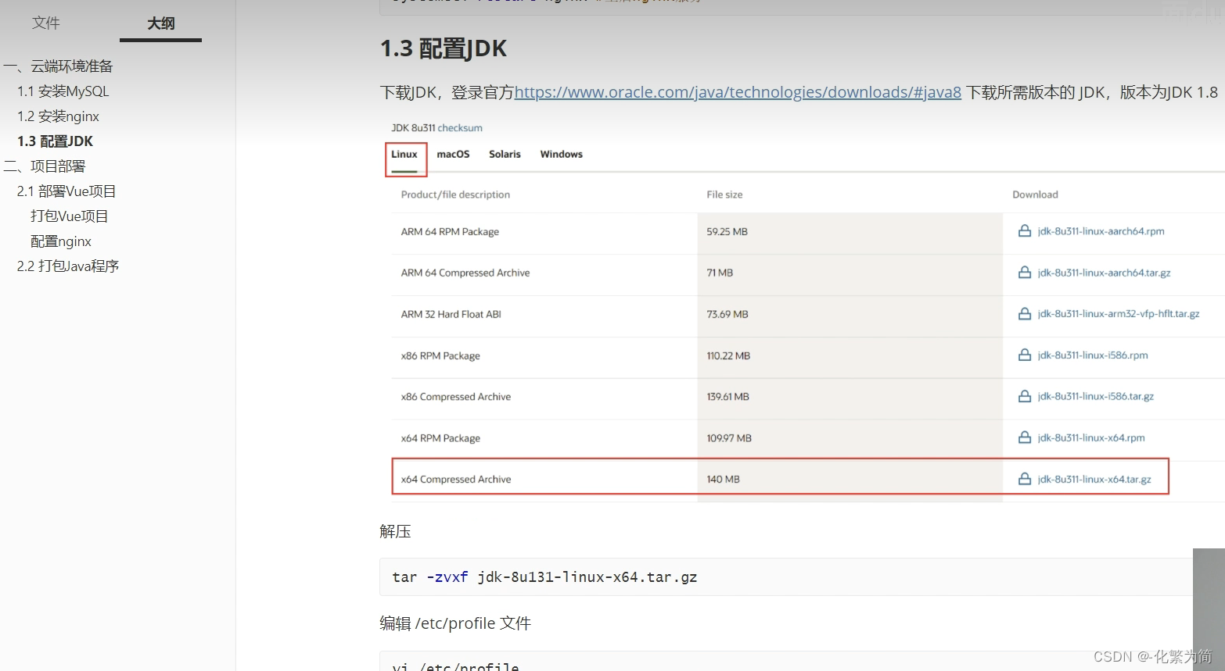Select 1.3 配置JDK outline entry
1225x671 pixels.
pyautogui.click(x=56, y=141)
